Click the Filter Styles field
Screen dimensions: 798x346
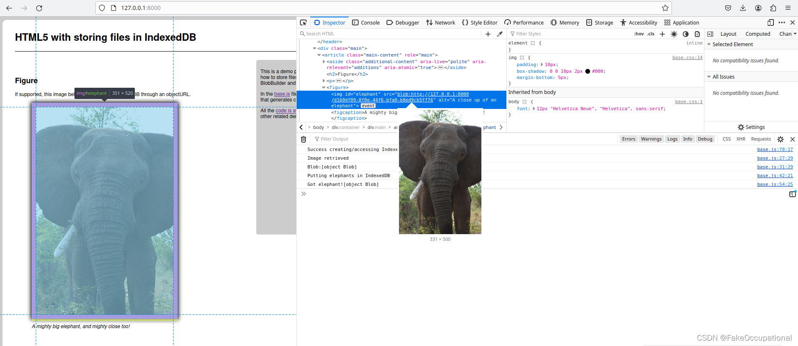click(570, 34)
